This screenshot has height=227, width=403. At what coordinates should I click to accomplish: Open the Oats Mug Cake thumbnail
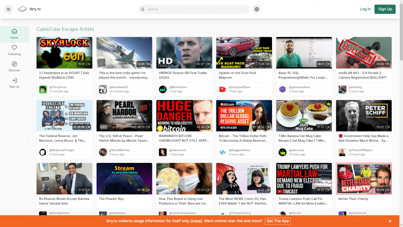tap(304, 116)
